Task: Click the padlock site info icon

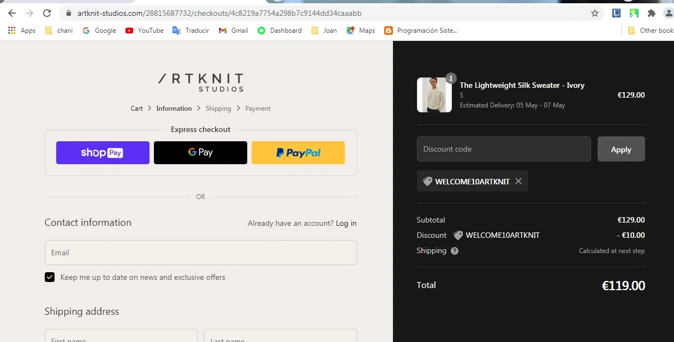Action: click(x=68, y=13)
